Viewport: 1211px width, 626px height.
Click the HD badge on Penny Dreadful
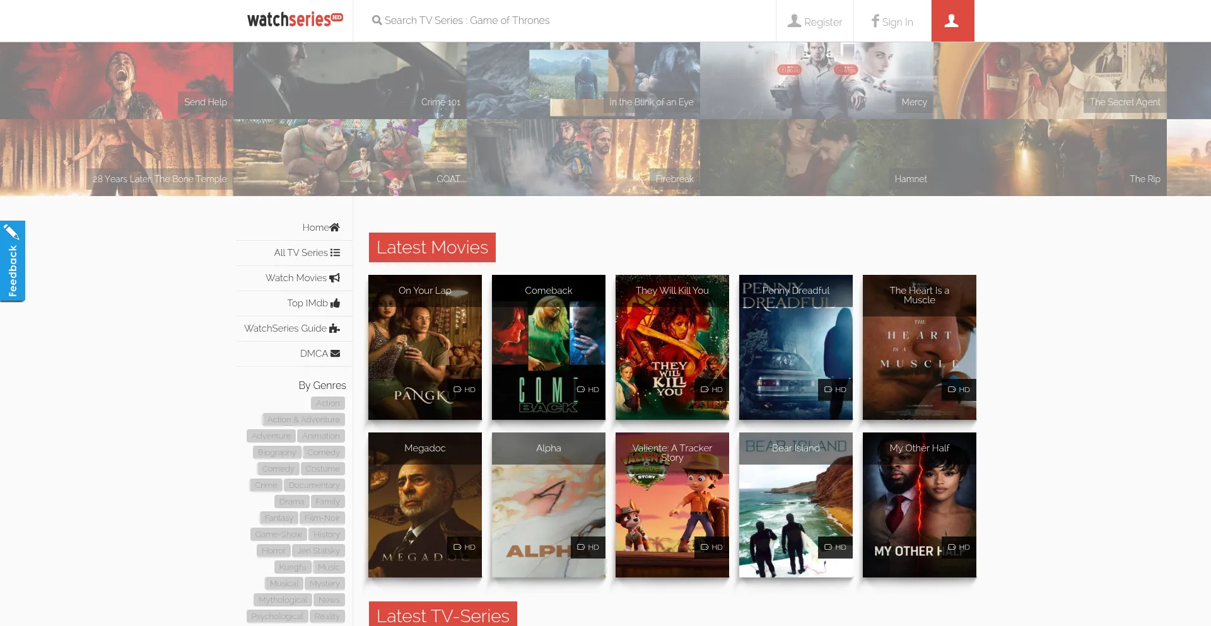point(835,390)
